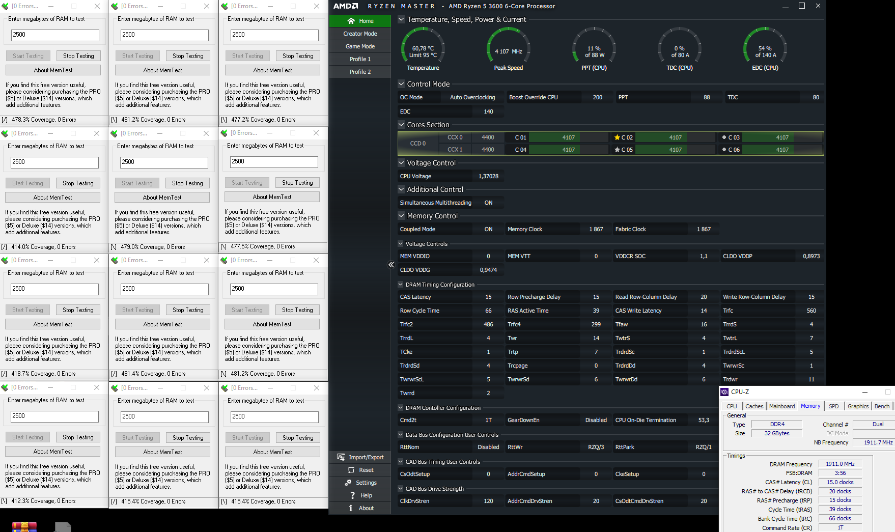The width and height of the screenshot is (895, 532).
Task: Stop Testing in the 478.3% Coverage MemTest window
Action: pos(78,56)
